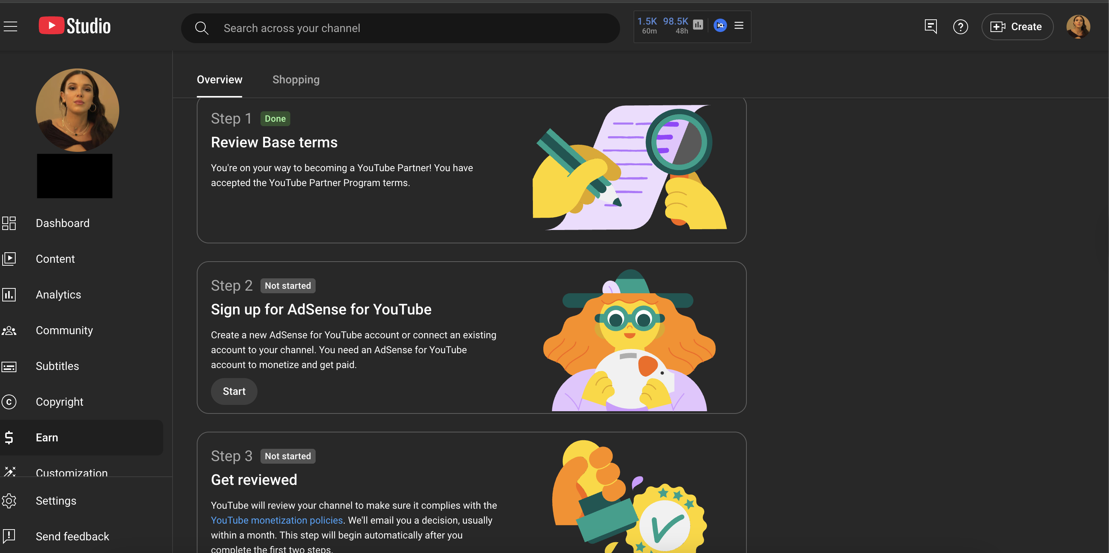Click the blue IQ extension icon
The height and width of the screenshot is (553, 1109).
pos(720,25)
